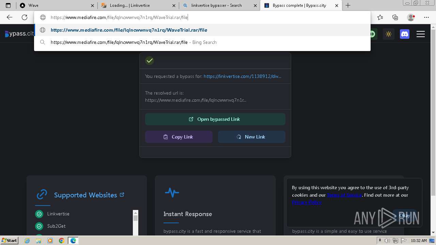The width and height of the screenshot is (436, 245).
Task: Click the 10:32 AM taskbar clock
Action: click(419, 241)
